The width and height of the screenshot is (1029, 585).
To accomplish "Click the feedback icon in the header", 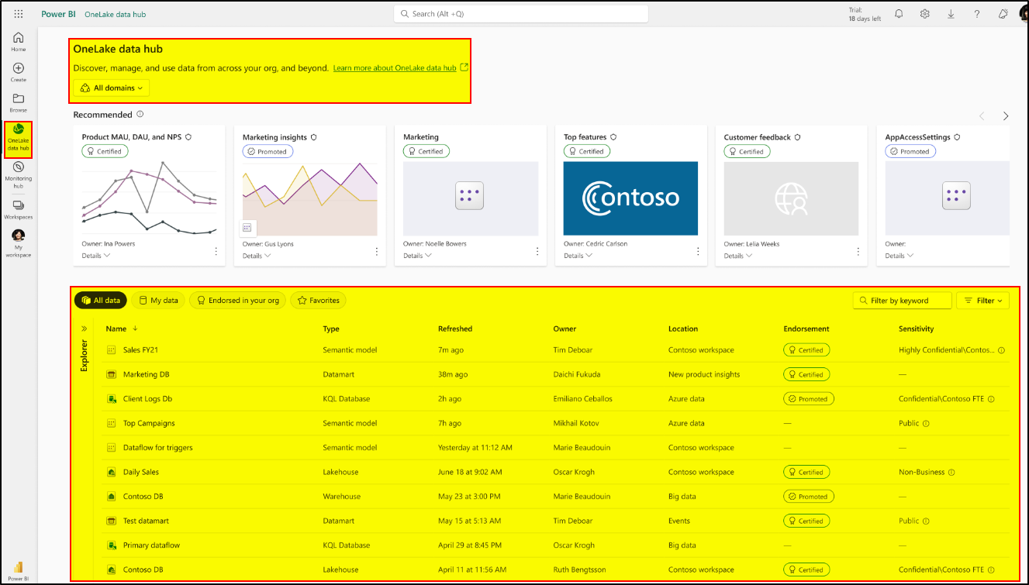I will point(1003,14).
